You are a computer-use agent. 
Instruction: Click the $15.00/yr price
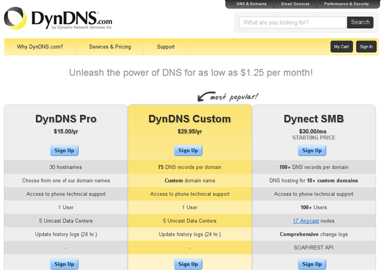coord(66,131)
